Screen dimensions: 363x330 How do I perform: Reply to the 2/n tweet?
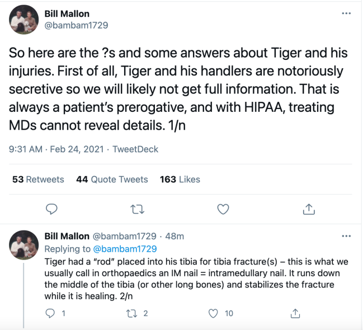52,313
